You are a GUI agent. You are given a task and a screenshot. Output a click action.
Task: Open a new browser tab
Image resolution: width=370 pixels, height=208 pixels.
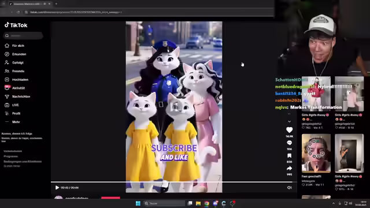56,4
